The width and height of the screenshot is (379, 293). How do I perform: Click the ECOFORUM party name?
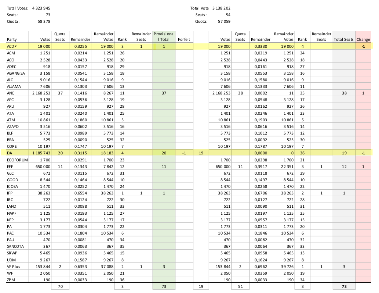(x=17, y=160)
